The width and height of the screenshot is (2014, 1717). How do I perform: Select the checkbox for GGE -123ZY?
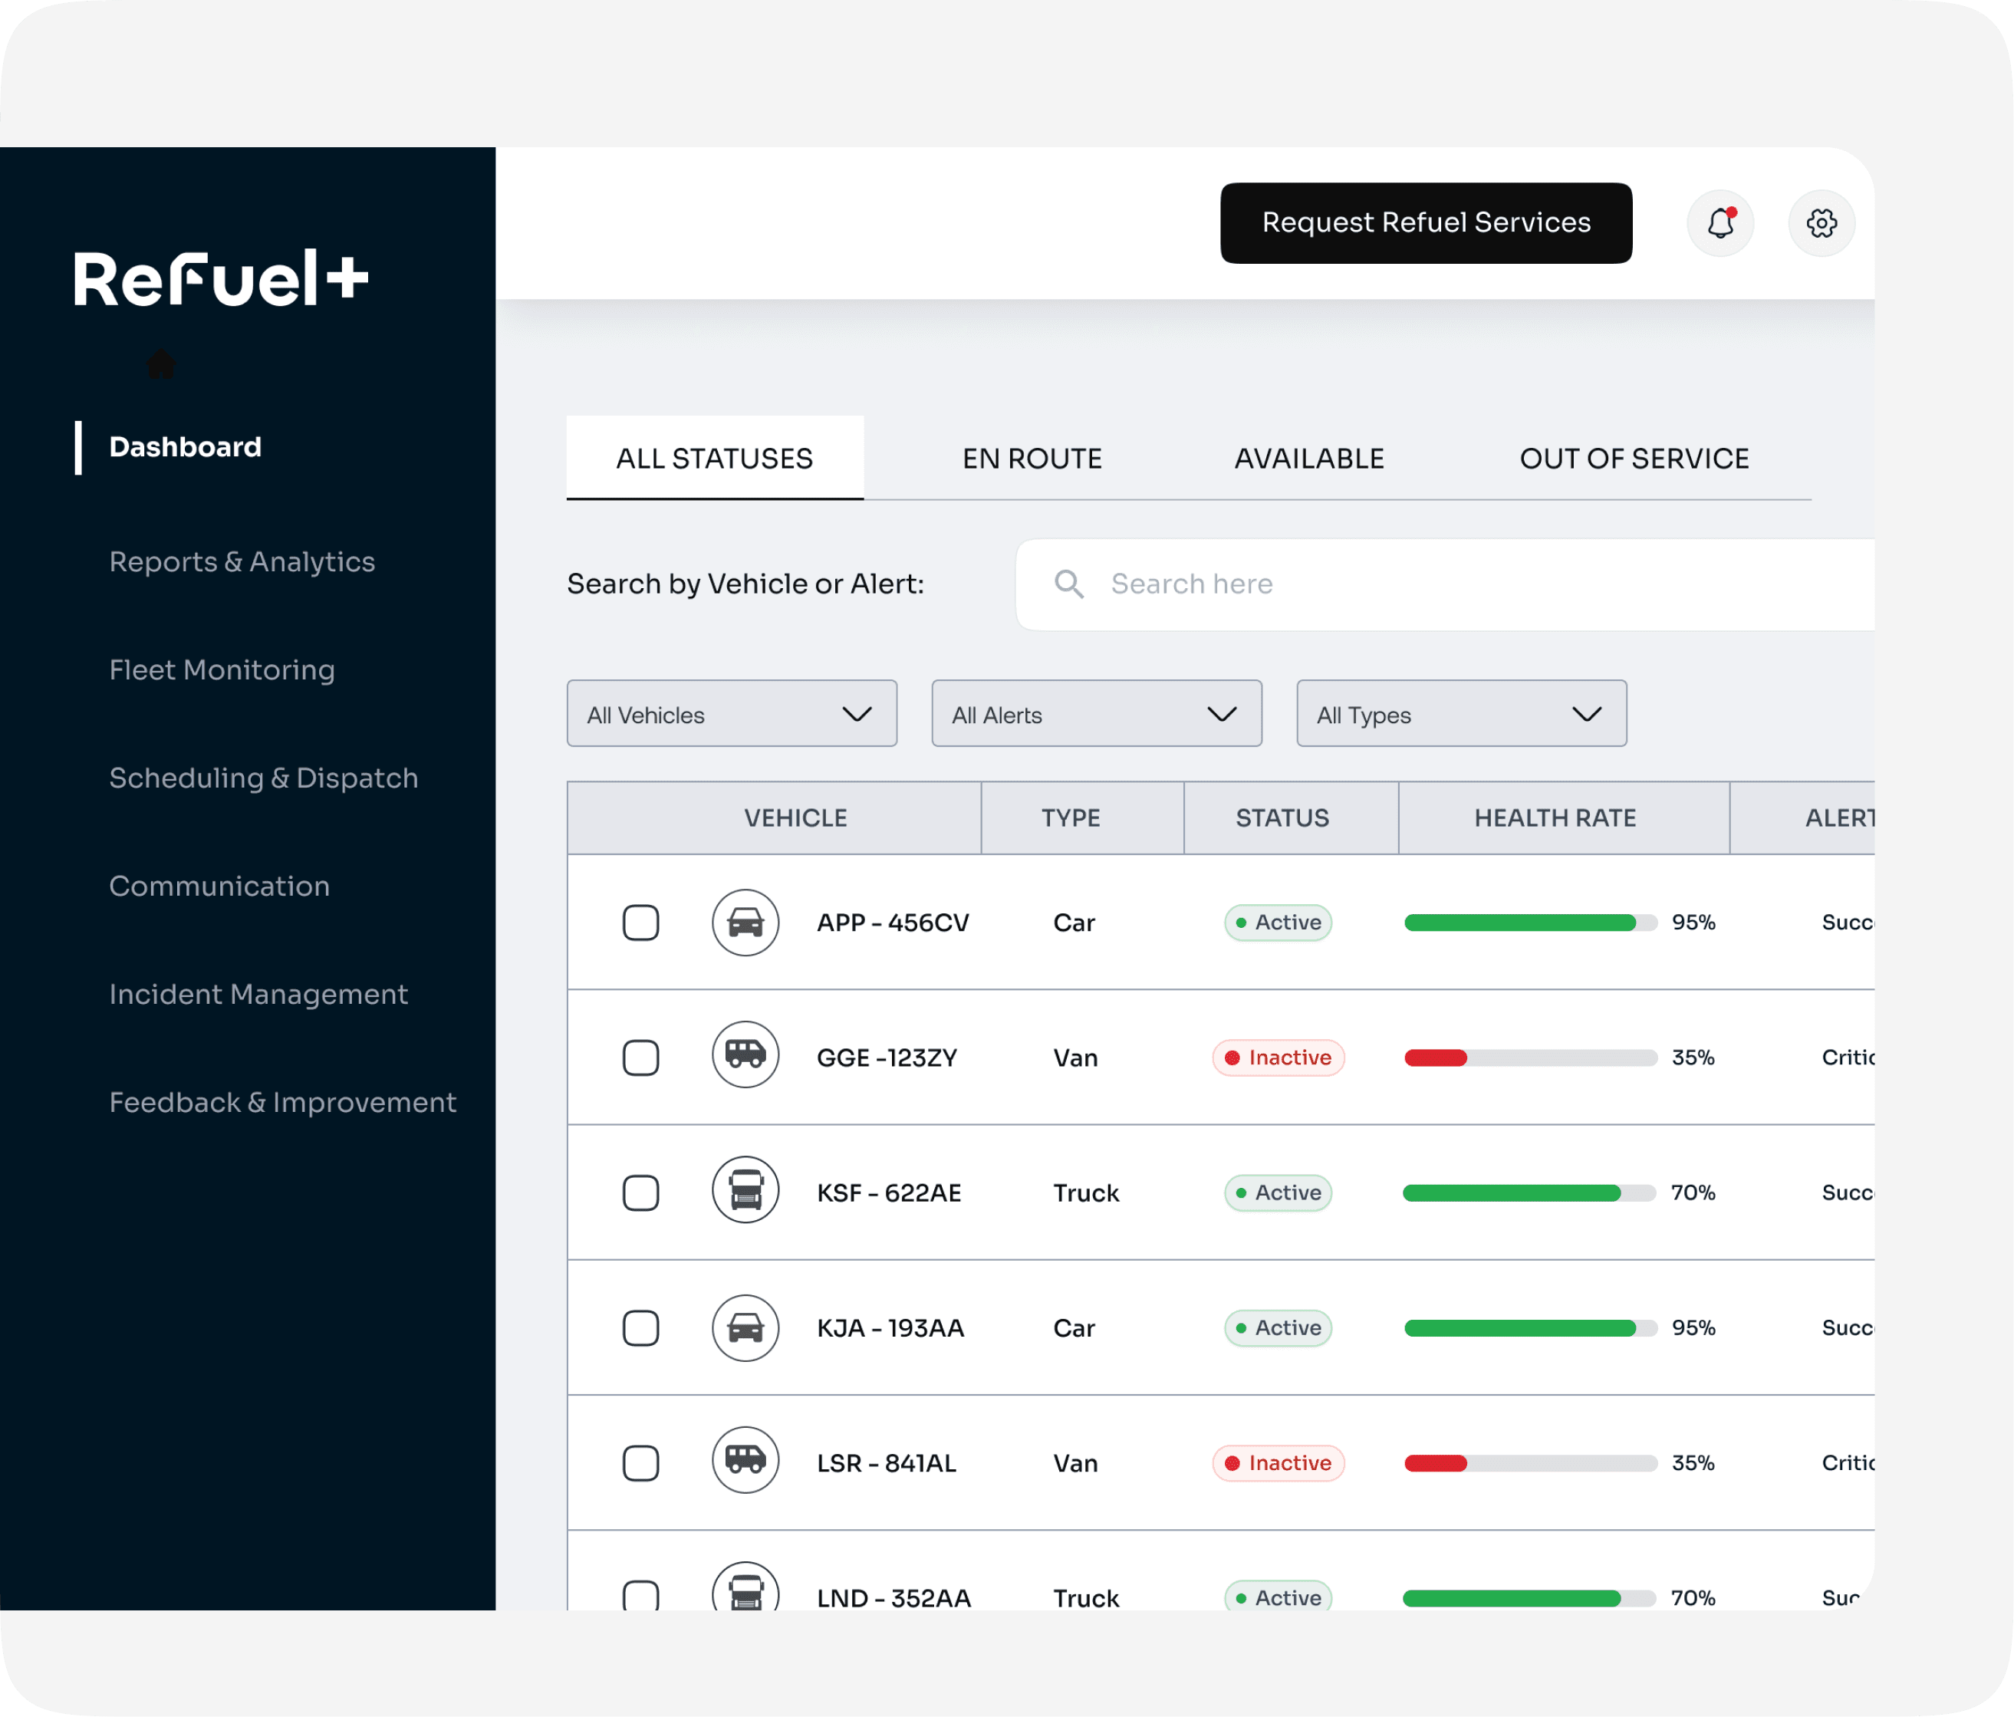640,1058
